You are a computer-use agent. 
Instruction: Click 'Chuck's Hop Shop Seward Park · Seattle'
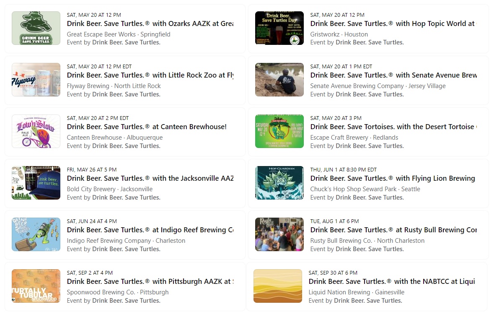click(365, 189)
